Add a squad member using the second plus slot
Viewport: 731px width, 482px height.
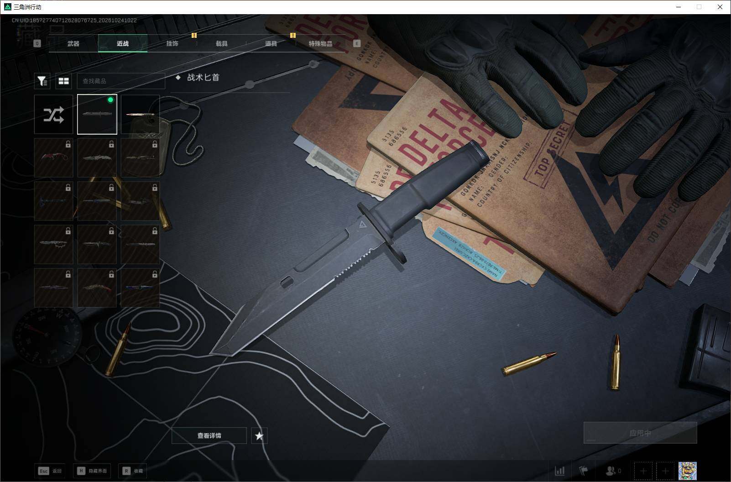[665, 471]
